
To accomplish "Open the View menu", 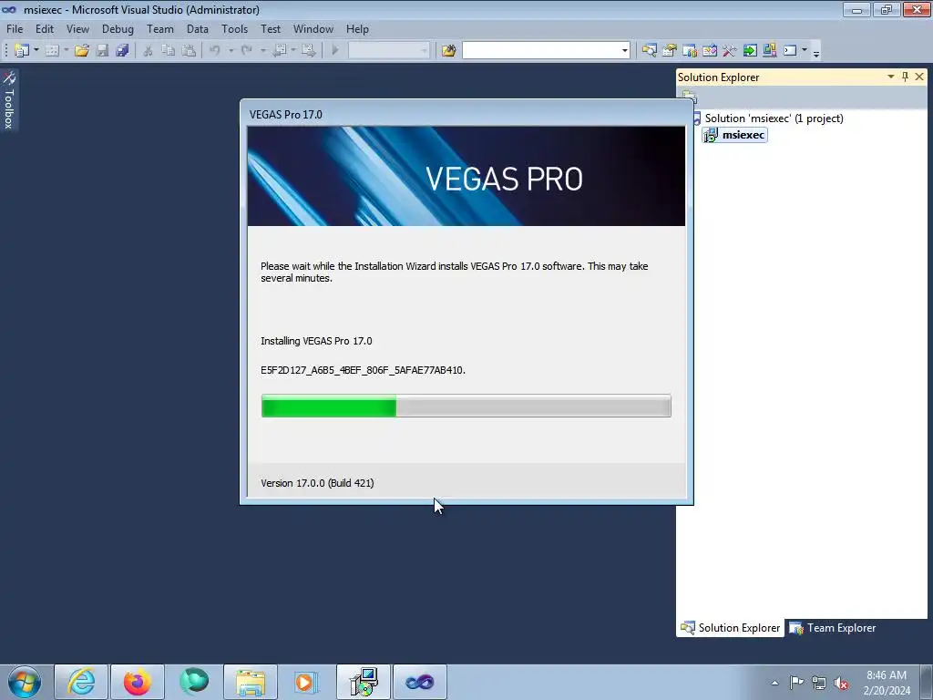I will tap(78, 28).
